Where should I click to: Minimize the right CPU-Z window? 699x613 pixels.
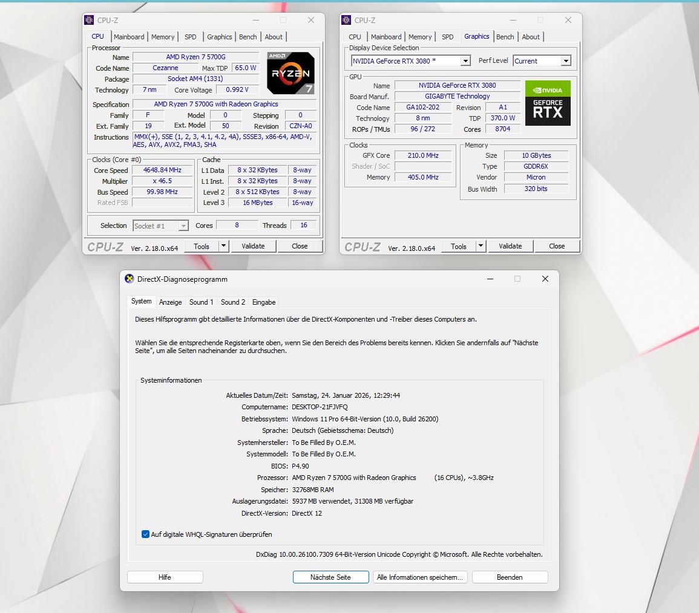pyautogui.click(x=513, y=20)
